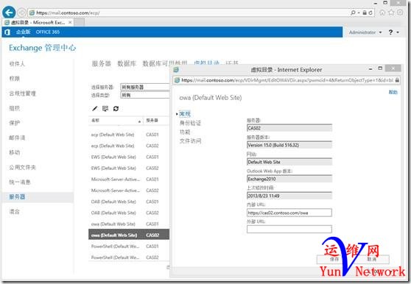
Task: Open the Servers tab
Action: point(101,63)
